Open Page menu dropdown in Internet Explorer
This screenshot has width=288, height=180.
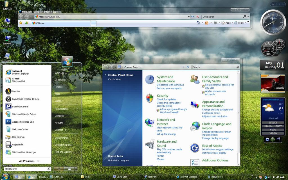coord(227,23)
